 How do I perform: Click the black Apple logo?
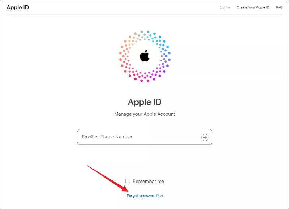(x=144, y=56)
